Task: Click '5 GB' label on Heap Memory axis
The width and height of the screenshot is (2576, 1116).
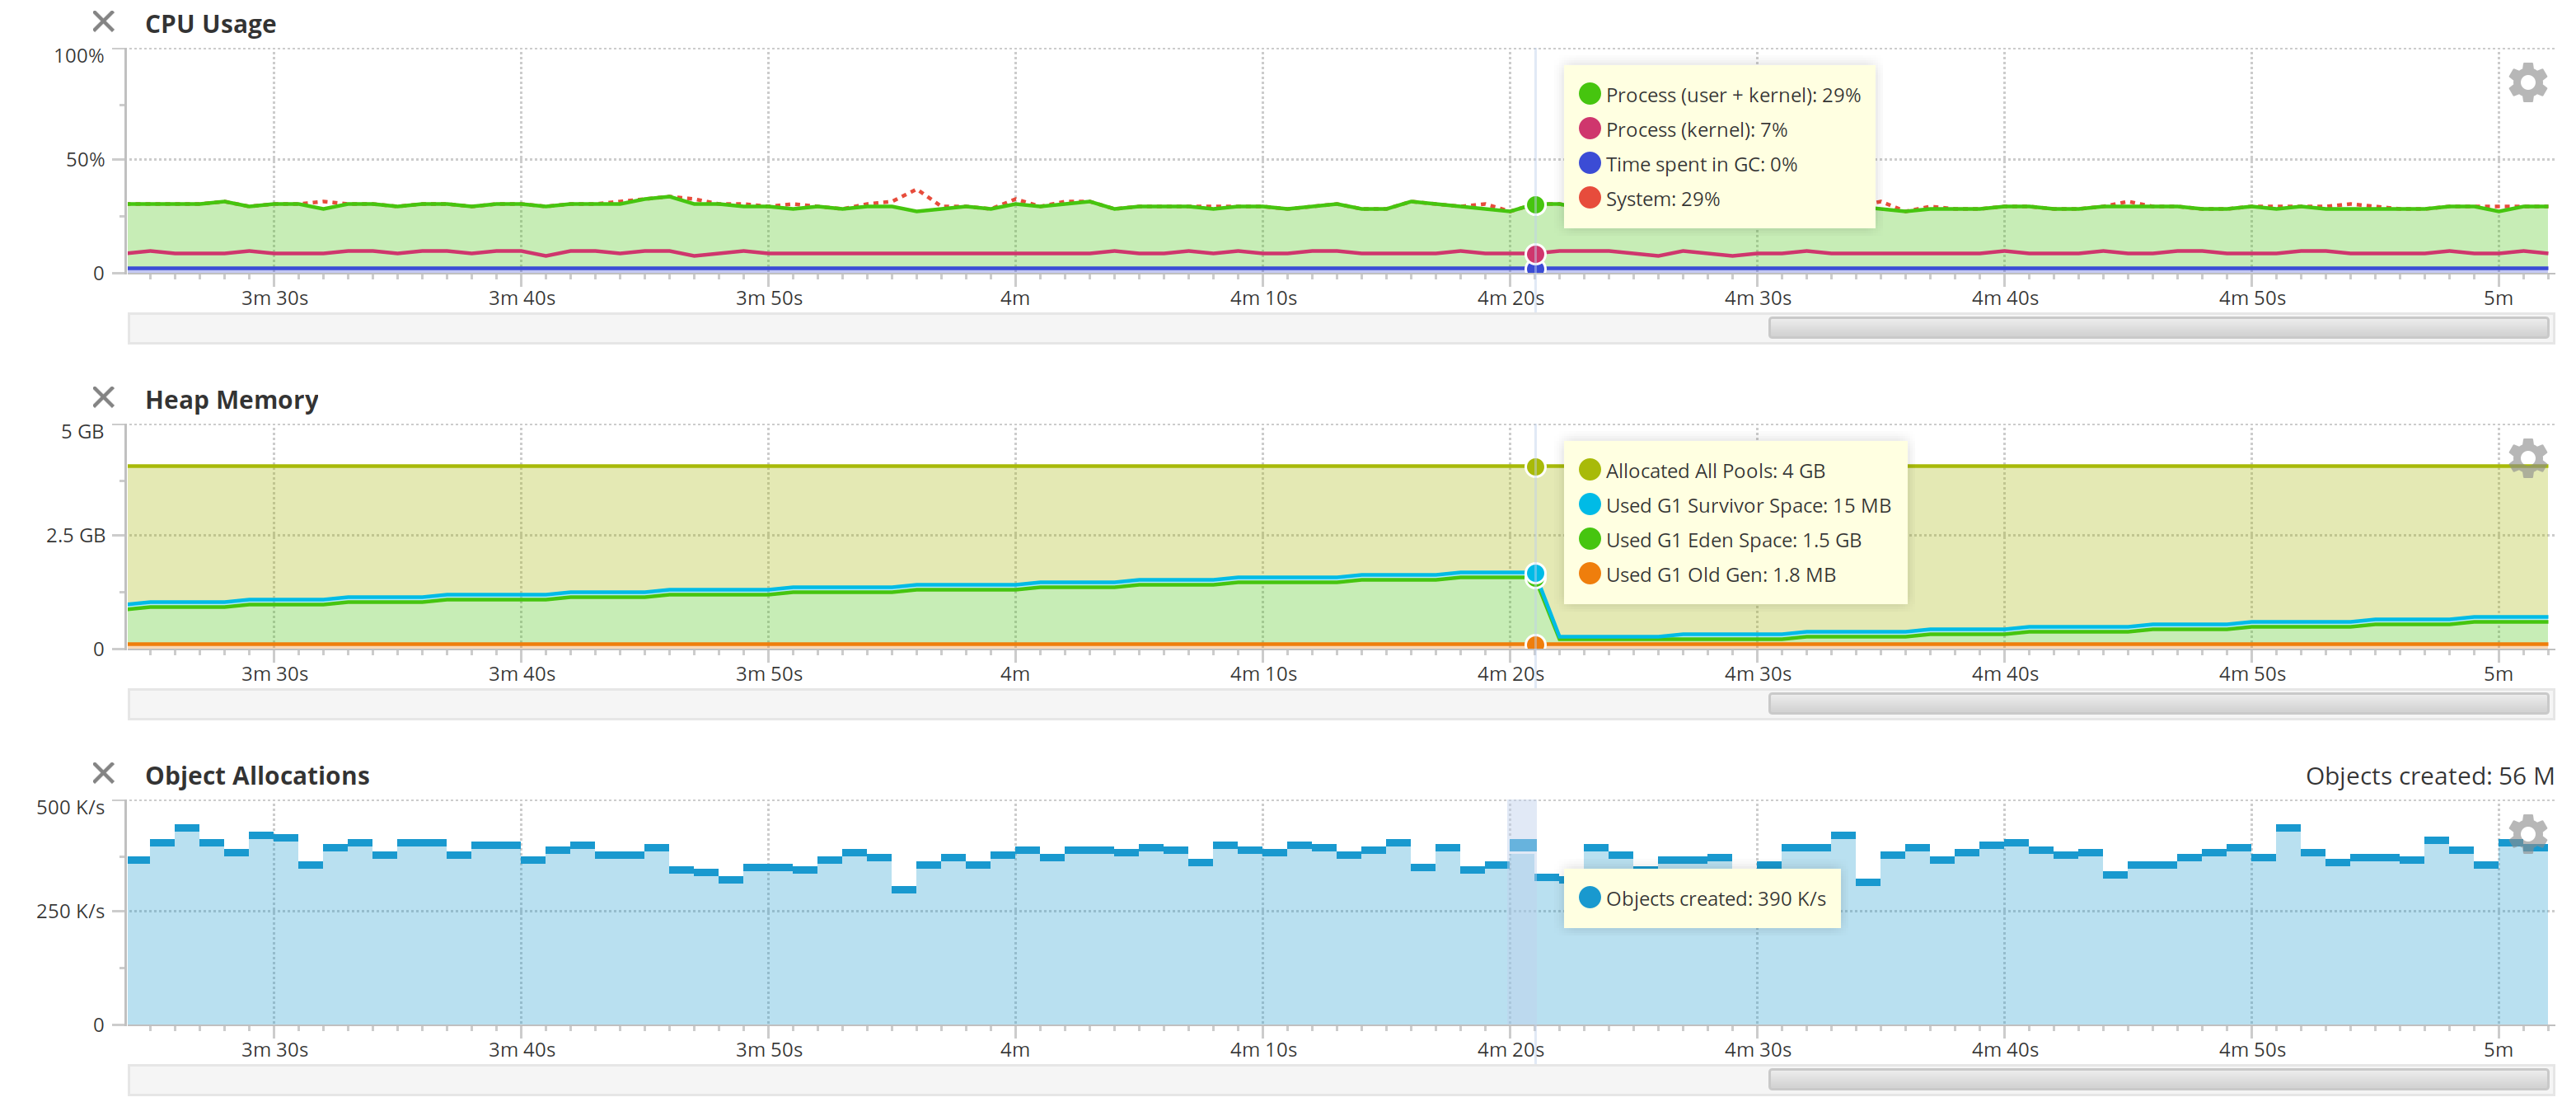Action: 82,431
